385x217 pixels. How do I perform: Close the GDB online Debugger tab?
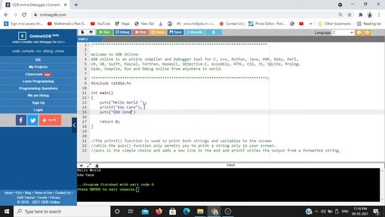tap(66, 5)
